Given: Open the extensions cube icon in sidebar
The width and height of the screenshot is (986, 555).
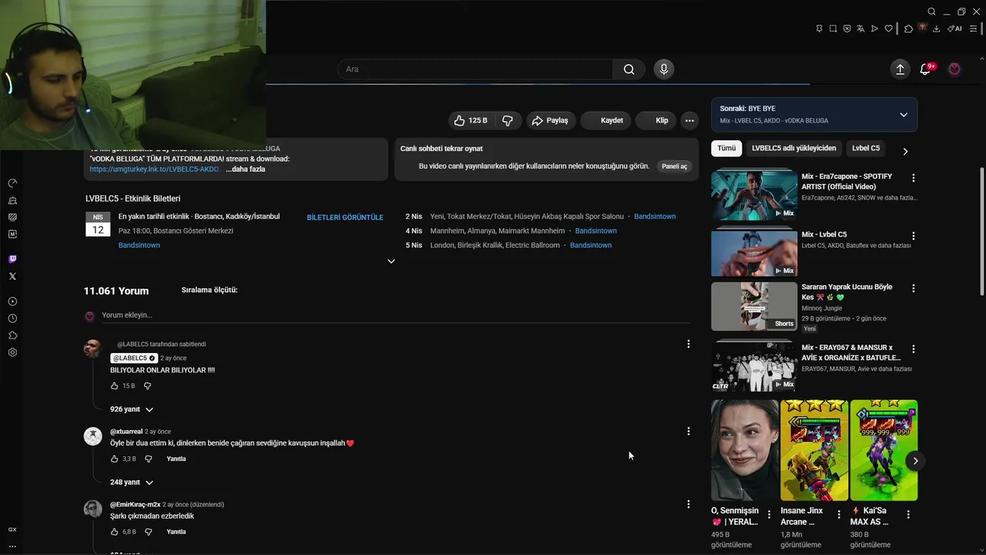Looking at the screenshot, I should [12, 335].
